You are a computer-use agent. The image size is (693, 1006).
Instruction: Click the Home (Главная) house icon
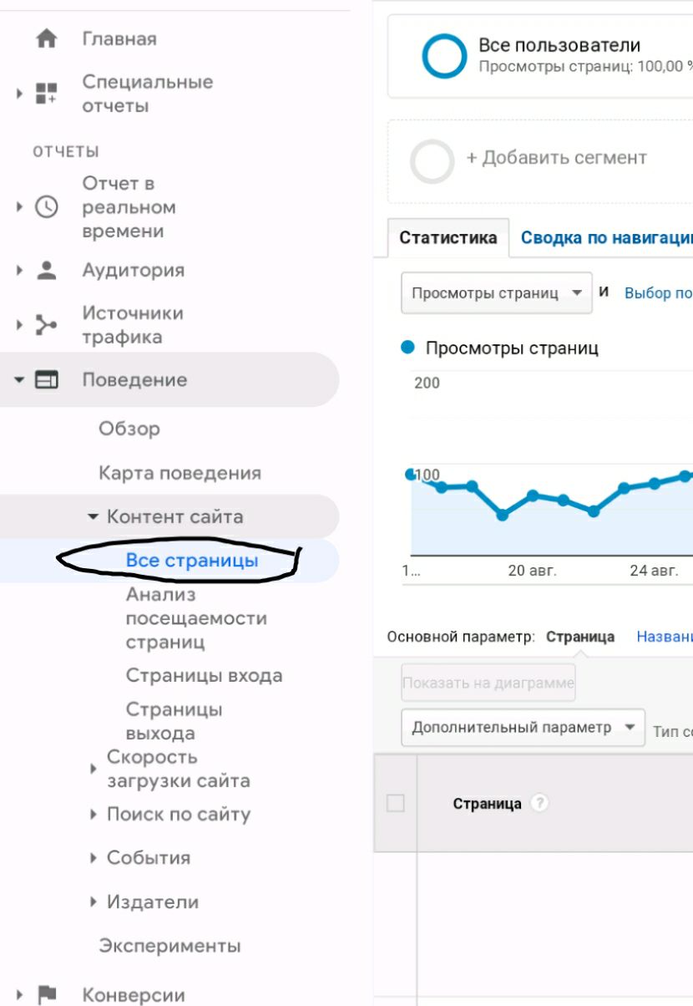(x=47, y=39)
